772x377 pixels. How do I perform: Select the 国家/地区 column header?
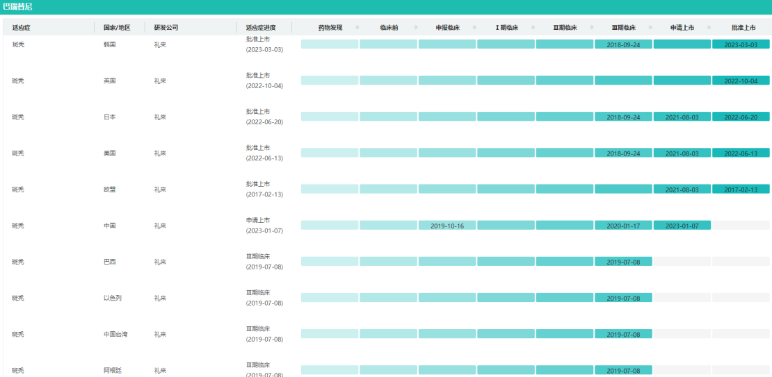click(x=117, y=28)
